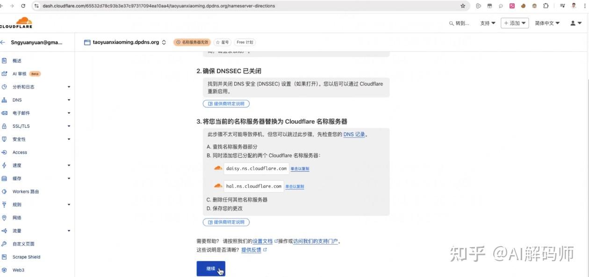The width and height of the screenshot is (589, 277).
Task: Click the domain switcher arrows next to taoyuanxiaoming.dpdns.org
Action: click(x=164, y=42)
